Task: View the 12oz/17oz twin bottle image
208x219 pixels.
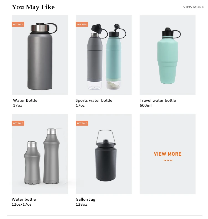Action: click(40, 154)
